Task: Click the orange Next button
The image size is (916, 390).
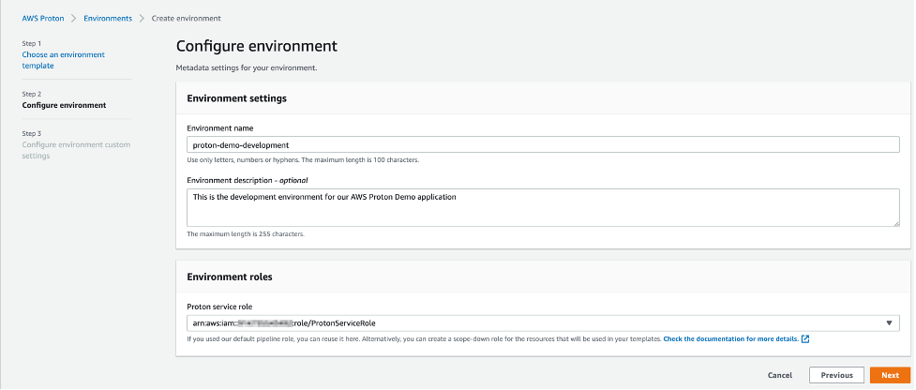Action: tap(890, 375)
